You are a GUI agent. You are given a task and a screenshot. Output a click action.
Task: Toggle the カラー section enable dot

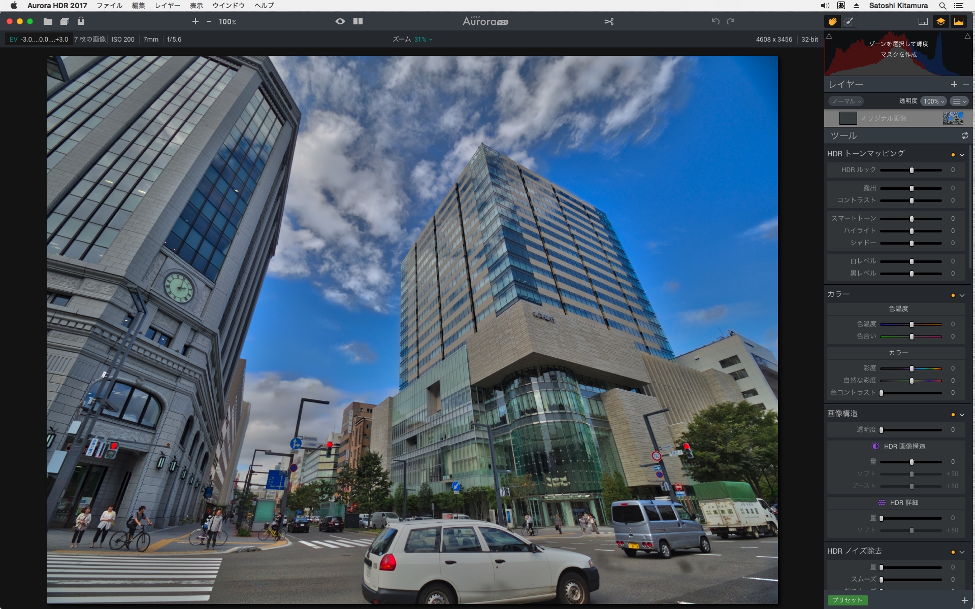coord(953,295)
